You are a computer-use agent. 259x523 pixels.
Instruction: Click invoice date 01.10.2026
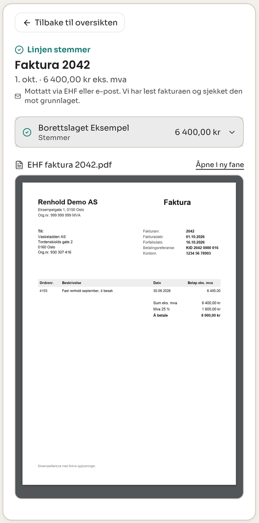point(195,237)
